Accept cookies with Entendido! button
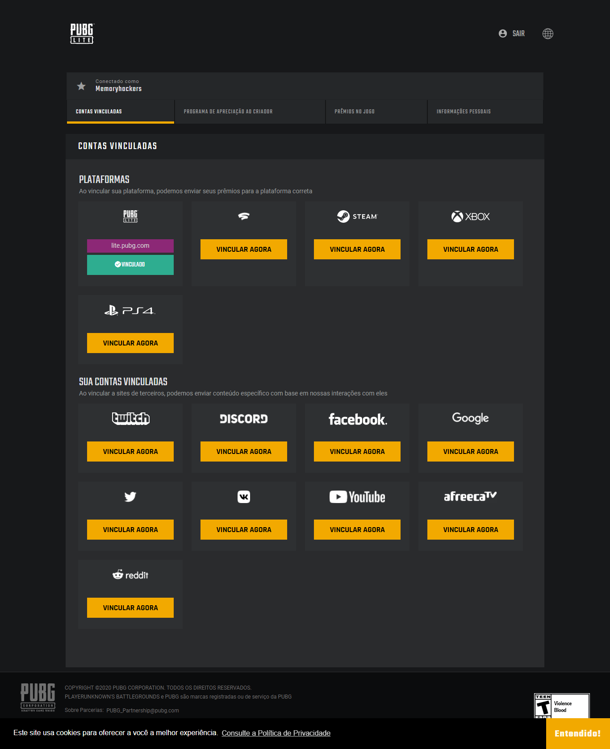The image size is (610, 749). [x=578, y=733]
